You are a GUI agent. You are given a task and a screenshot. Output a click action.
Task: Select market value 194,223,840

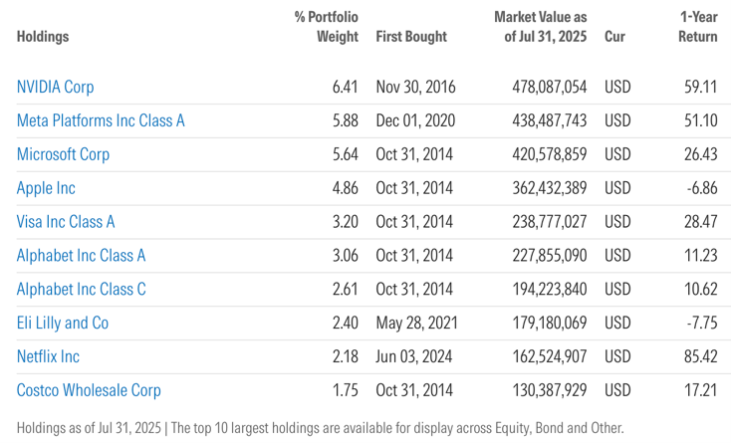tap(550, 290)
